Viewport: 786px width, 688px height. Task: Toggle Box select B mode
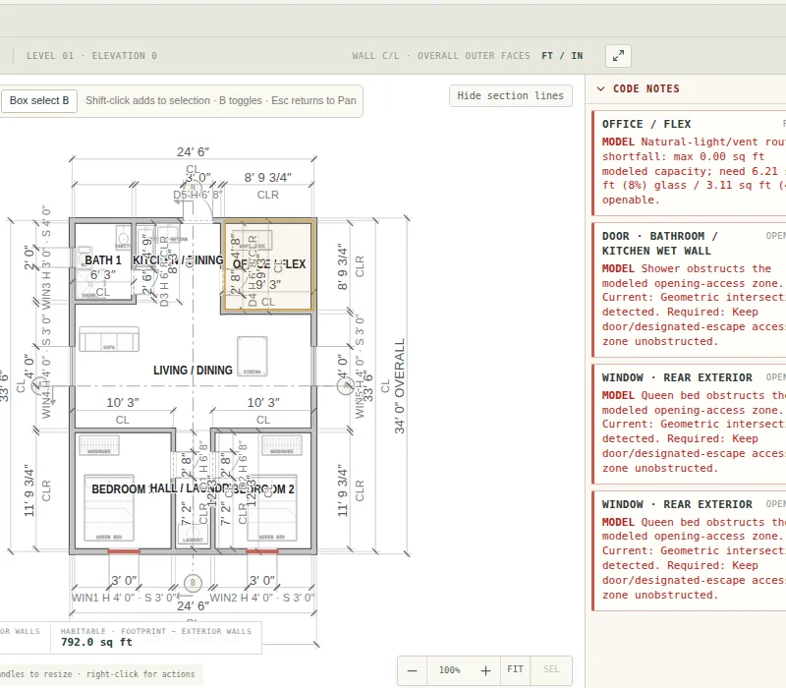(x=39, y=101)
